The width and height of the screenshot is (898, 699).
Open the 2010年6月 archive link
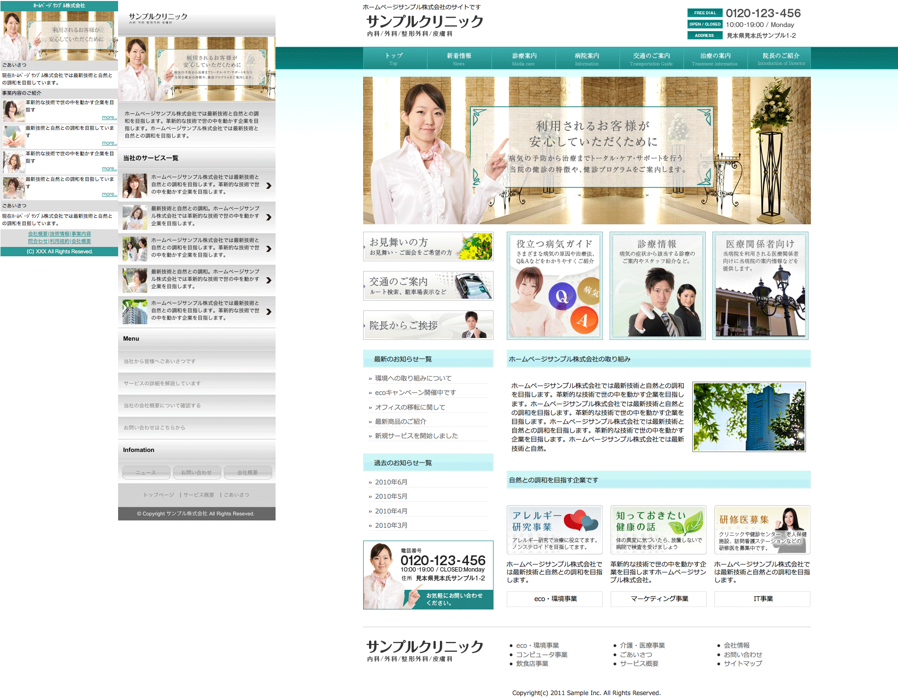pos(391,482)
